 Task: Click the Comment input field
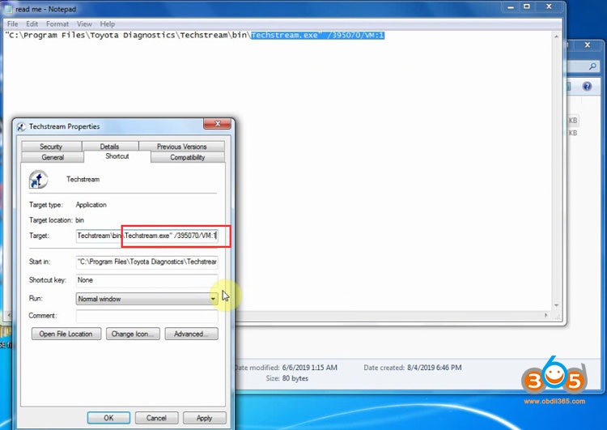(x=146, y=316)
